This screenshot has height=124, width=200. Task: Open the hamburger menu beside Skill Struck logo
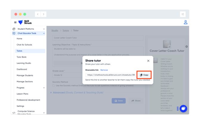click(15, 23)
